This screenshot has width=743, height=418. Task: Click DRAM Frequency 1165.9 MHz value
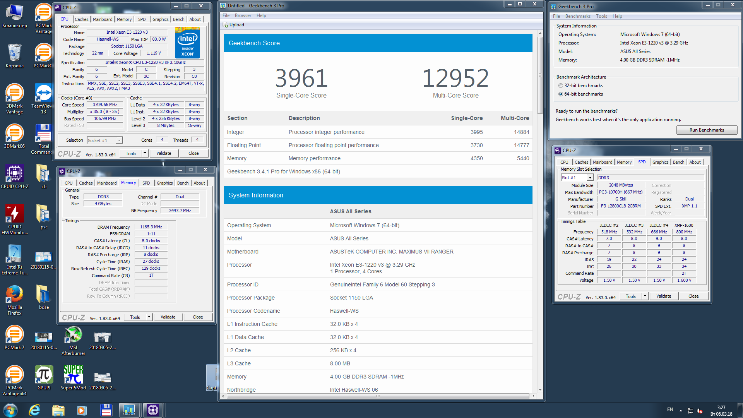[x=151, y=227]
